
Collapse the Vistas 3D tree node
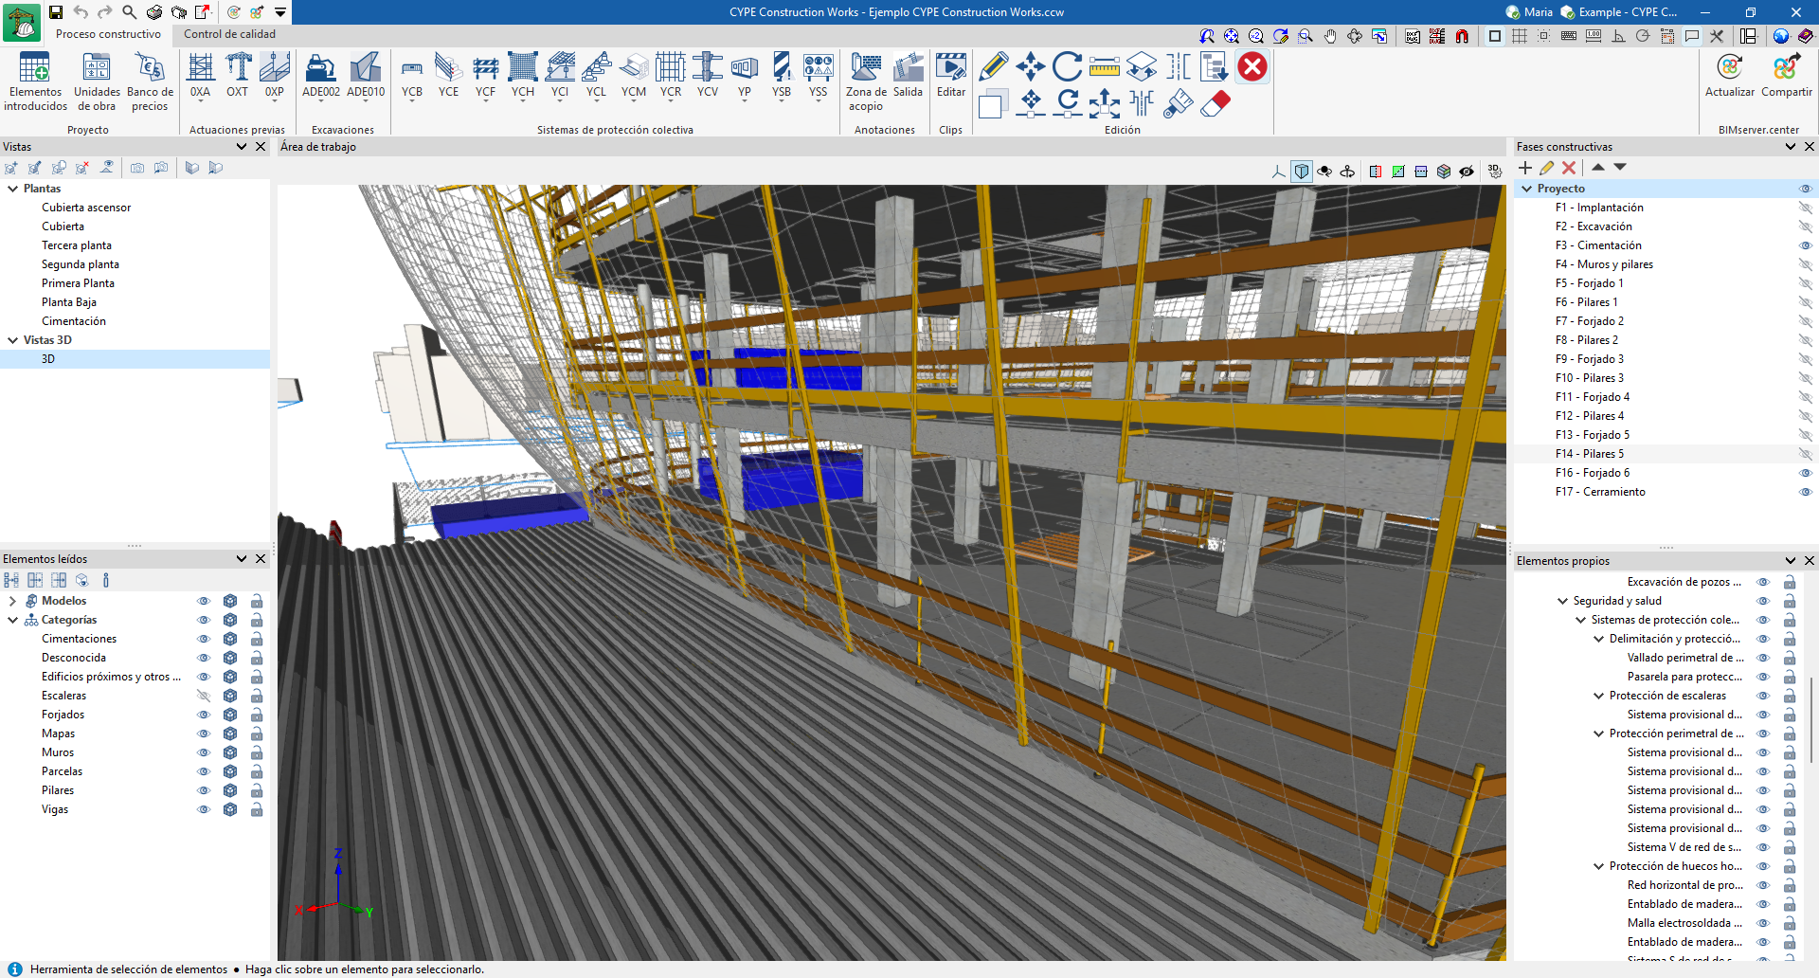coord(12,340)
